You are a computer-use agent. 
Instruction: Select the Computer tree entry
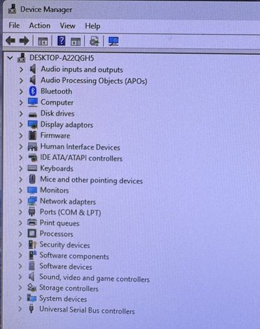click(57, 102)
